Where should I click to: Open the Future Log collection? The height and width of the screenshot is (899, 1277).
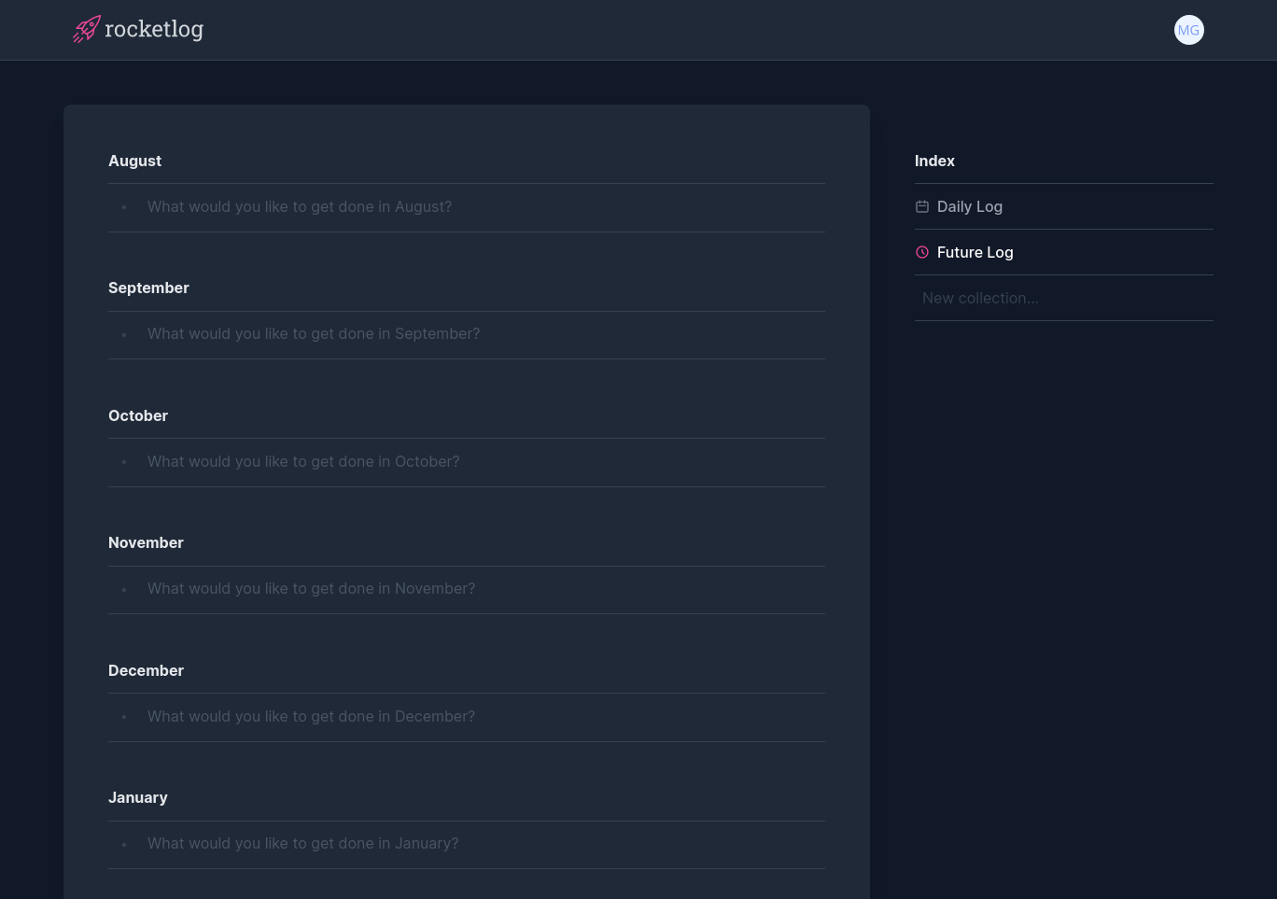(x=1064, y=252)
